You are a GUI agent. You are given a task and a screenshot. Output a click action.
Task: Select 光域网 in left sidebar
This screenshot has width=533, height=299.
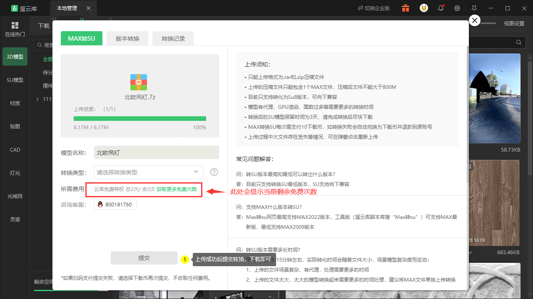click(x=15, y=196)
